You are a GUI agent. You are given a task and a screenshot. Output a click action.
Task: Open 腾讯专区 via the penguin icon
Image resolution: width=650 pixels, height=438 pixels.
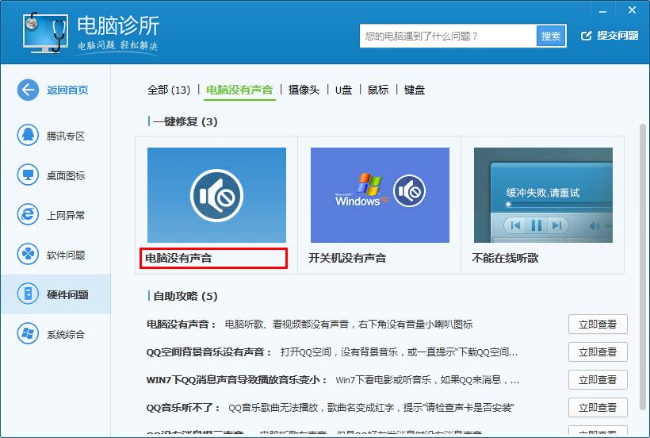(x=28, y=135)
